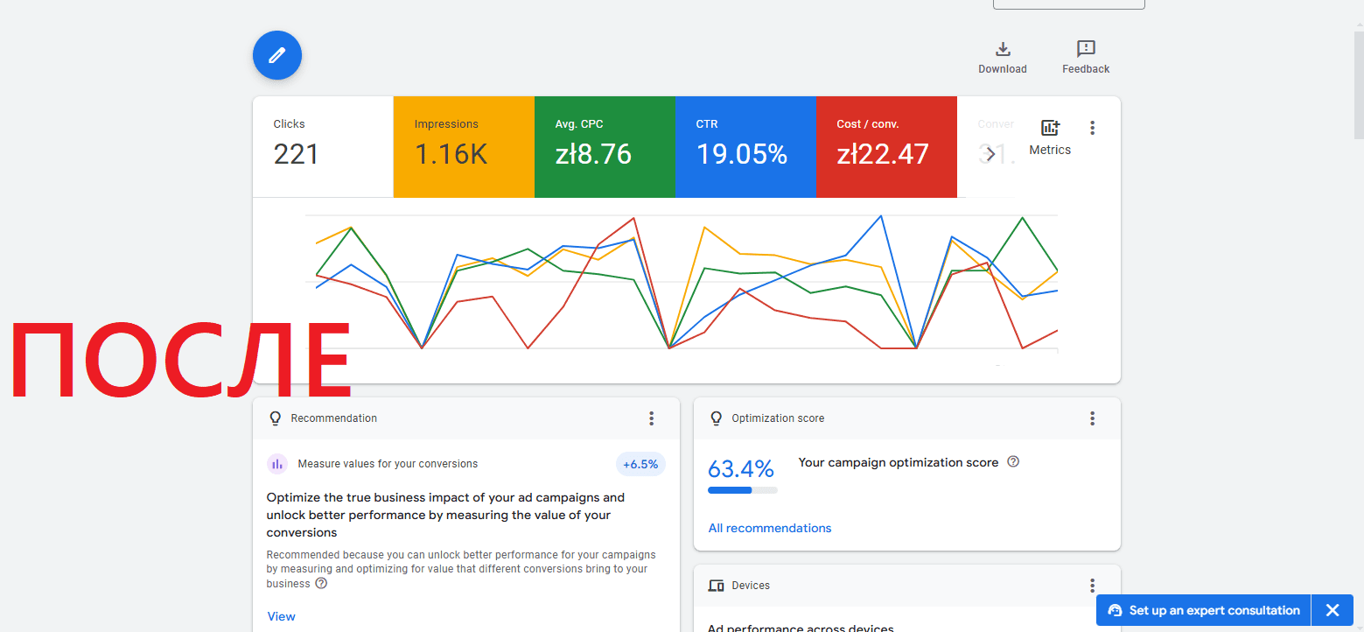Screen dimensions: 1364x632
Task: Open help icon after 'your business'
Action: pyautogui.click(x=321, y=583)
